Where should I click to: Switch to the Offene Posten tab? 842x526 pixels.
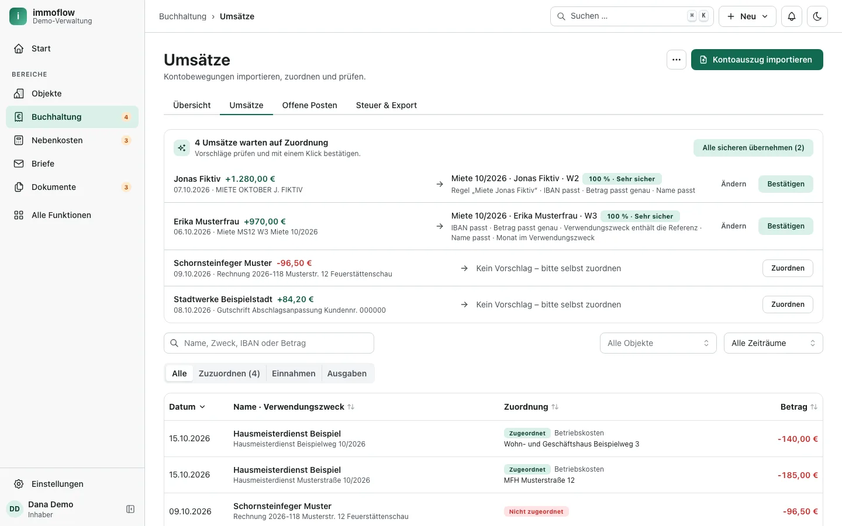tap(310, 105)
